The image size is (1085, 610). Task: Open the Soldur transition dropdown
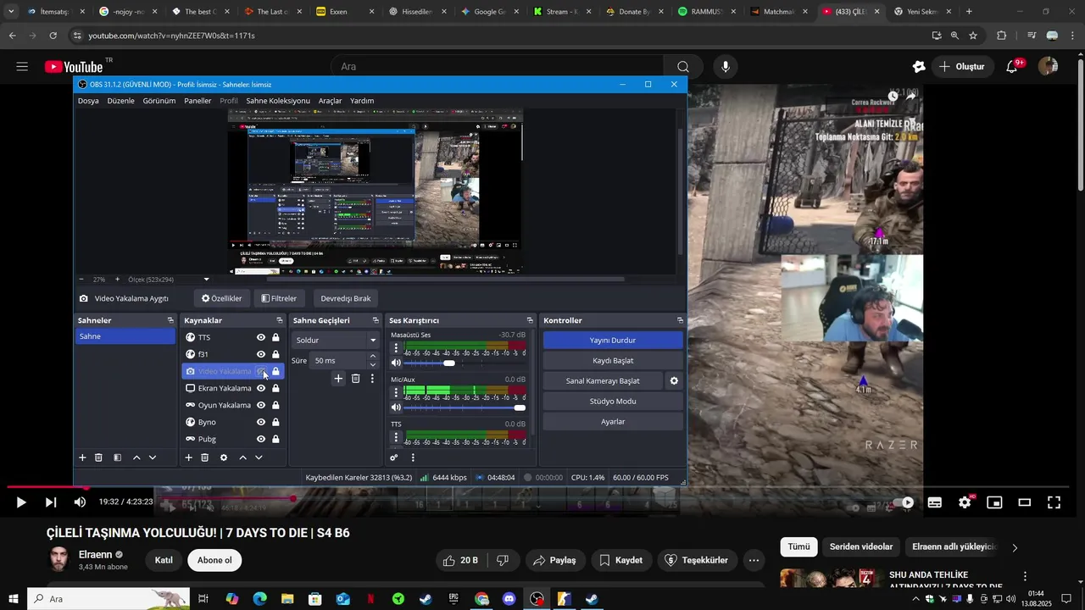coord(336,340)
